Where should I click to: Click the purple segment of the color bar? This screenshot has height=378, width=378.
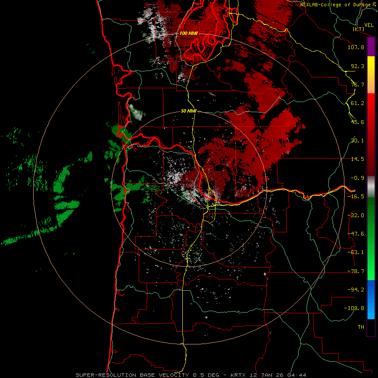click(x=371, y=47)
